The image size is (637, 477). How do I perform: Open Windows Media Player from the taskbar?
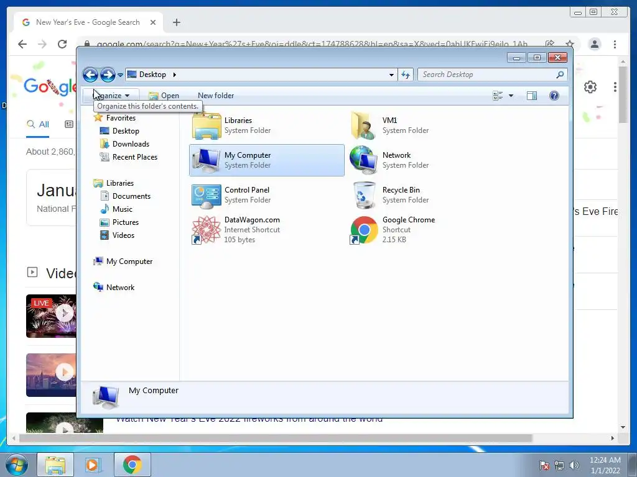92,465
